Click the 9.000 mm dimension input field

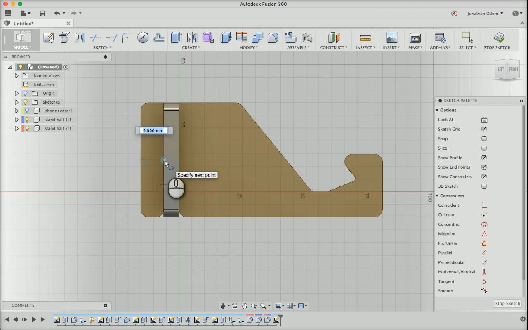(x=153, y=130)
